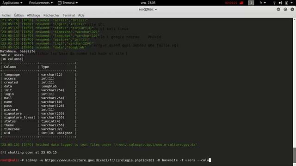Click the 'varchar(128)' type value
This screenshot has width=296, height=166.
(x=53, y=106)
